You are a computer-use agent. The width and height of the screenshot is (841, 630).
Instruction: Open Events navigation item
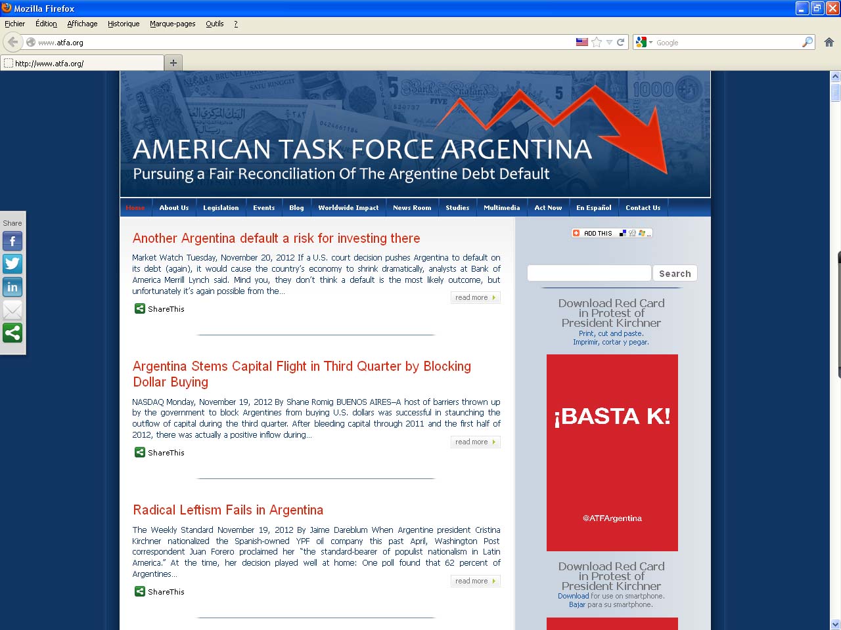(264, 207)
